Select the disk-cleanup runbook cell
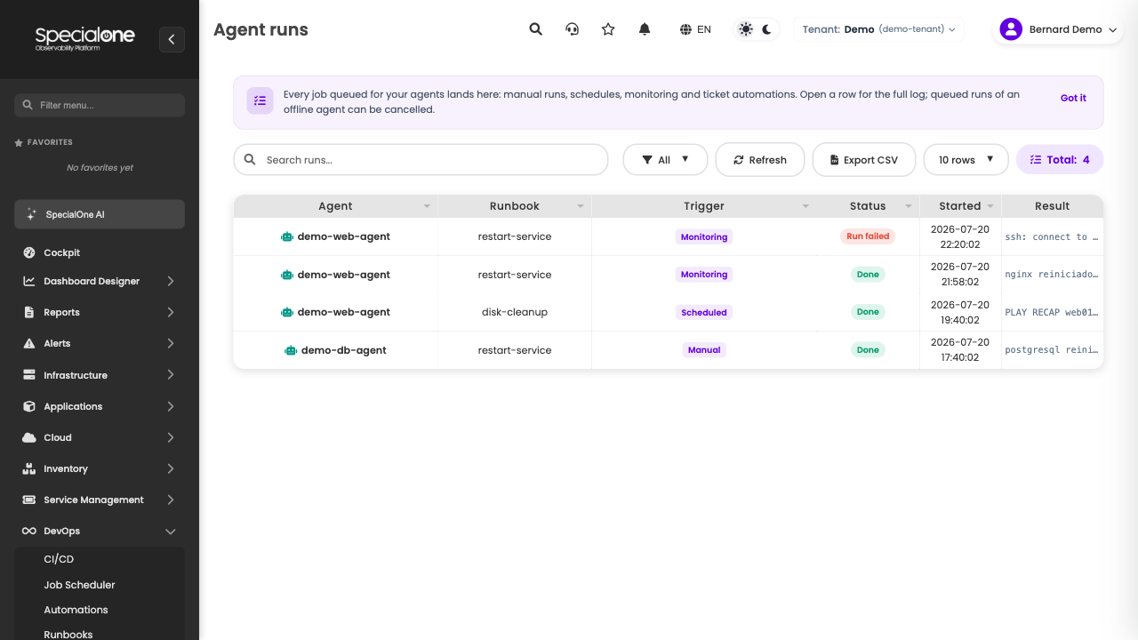The image size is (1138, 640). [x=515, y=312]
